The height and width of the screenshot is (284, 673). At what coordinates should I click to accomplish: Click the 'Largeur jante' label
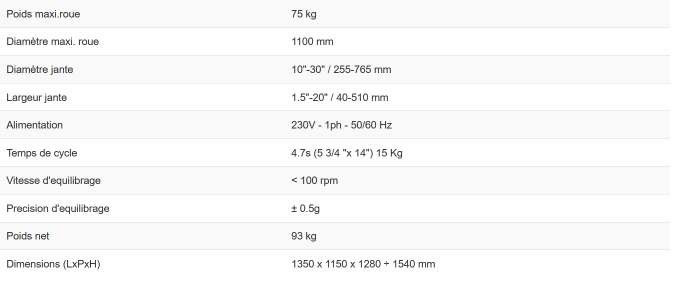tap(37, 97)
